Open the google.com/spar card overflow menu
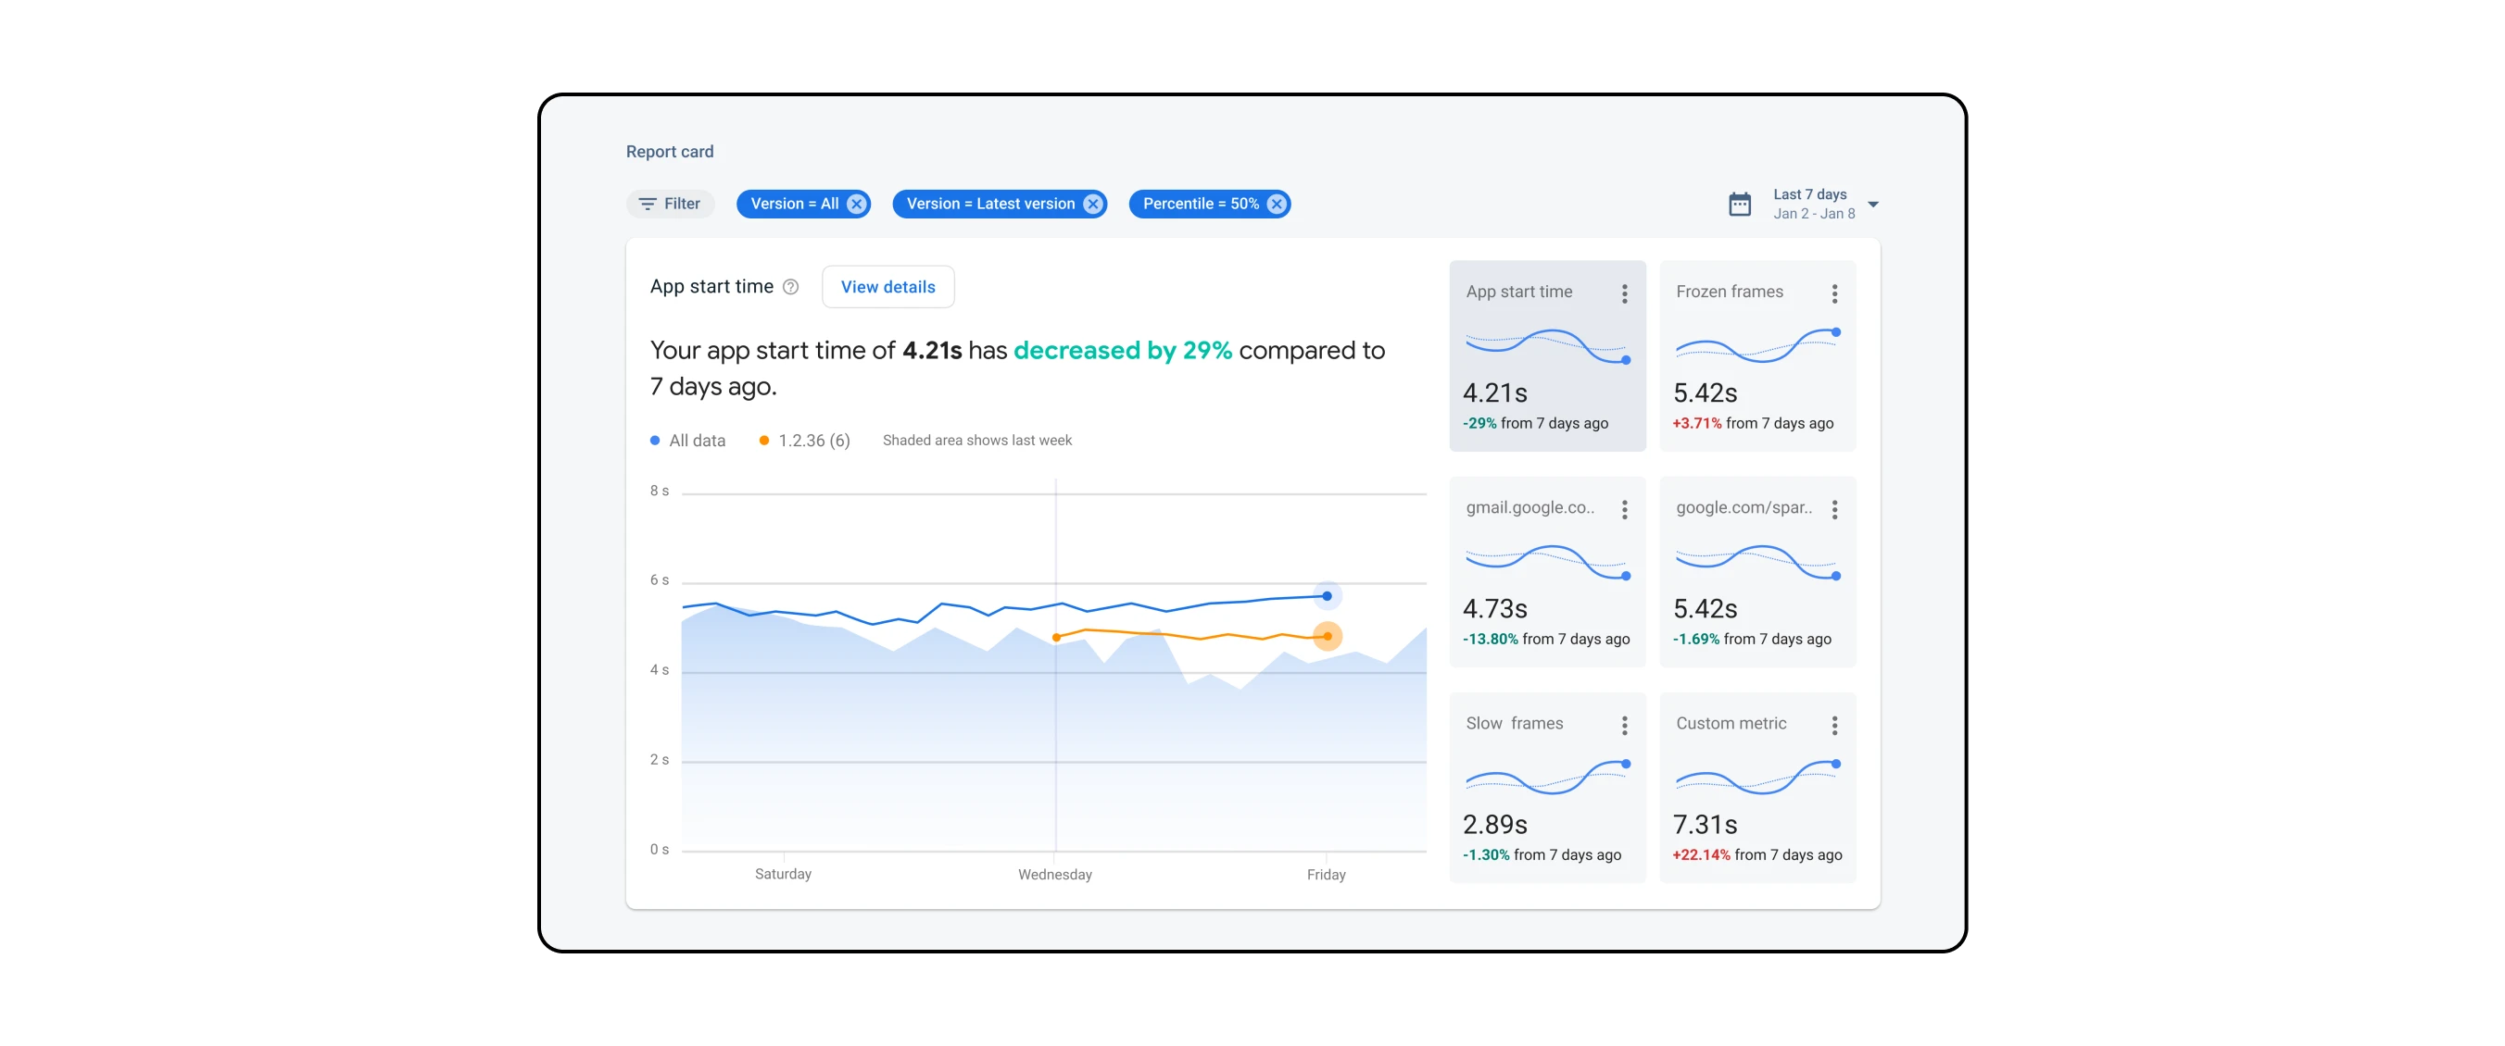Screen dimensions: 2505x1046 point(1835,508)
